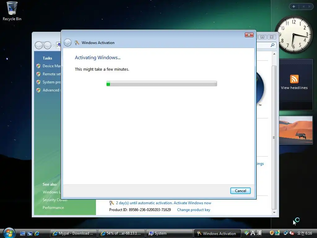Image resolution: width=317 pixels, height=238 pixels.
Task: Open Remote settings task in System window
Action: pyautogui.click(x=52, y=74)
